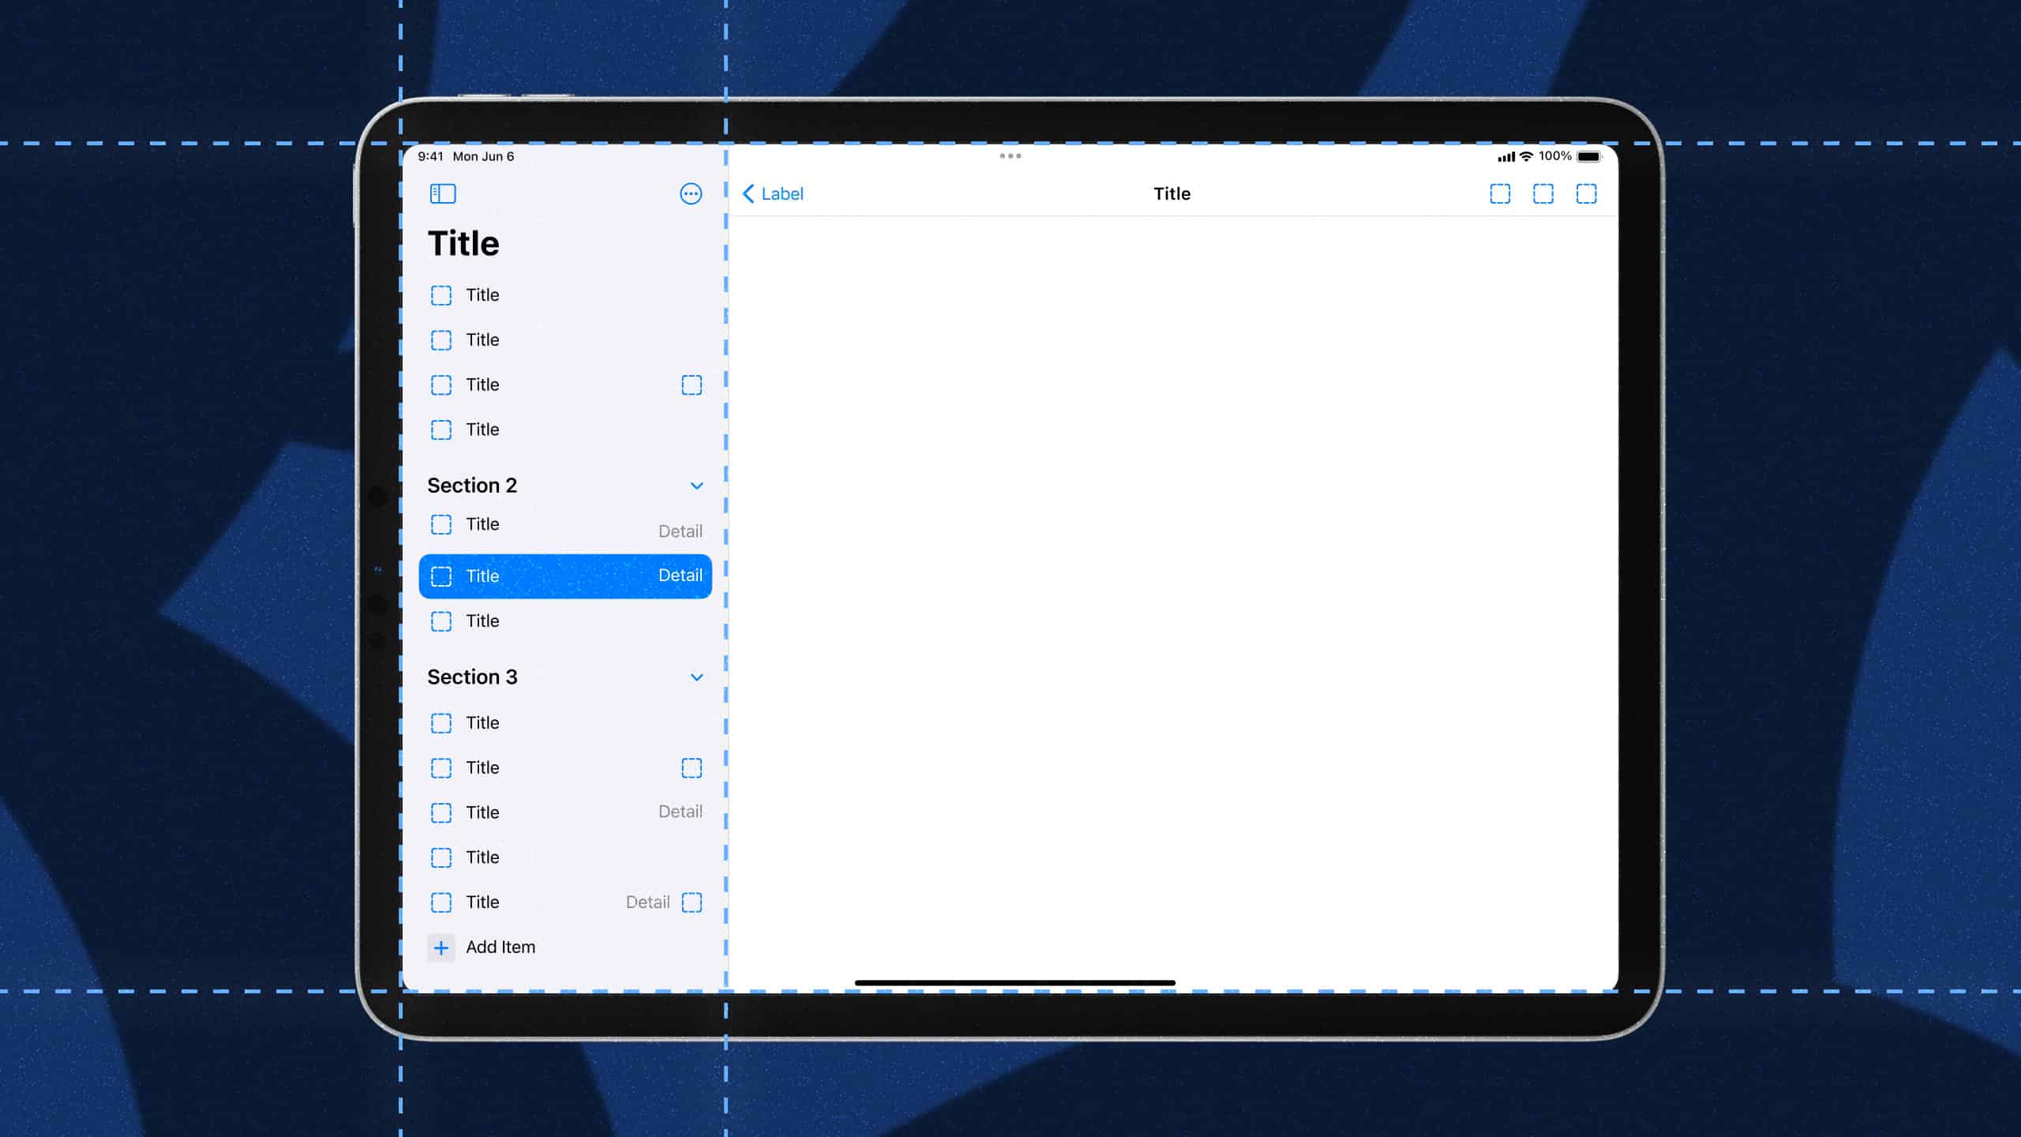Collapse Section 3 with its chevron
This screenshot has width=2021, height=1137.
tap(696, 677)
